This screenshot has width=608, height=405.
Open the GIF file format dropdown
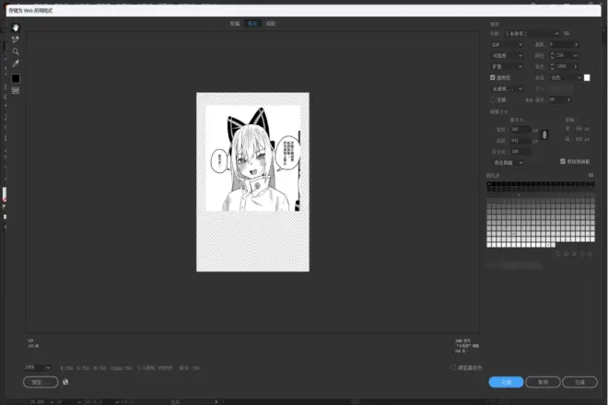point(507,45)
